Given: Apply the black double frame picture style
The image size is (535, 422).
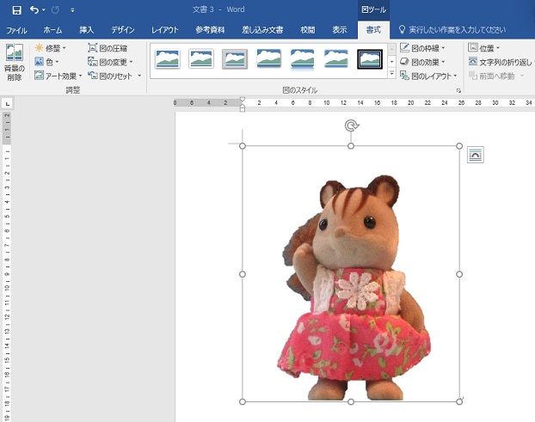Looking at the screenshot, I should tap(370, 59).
